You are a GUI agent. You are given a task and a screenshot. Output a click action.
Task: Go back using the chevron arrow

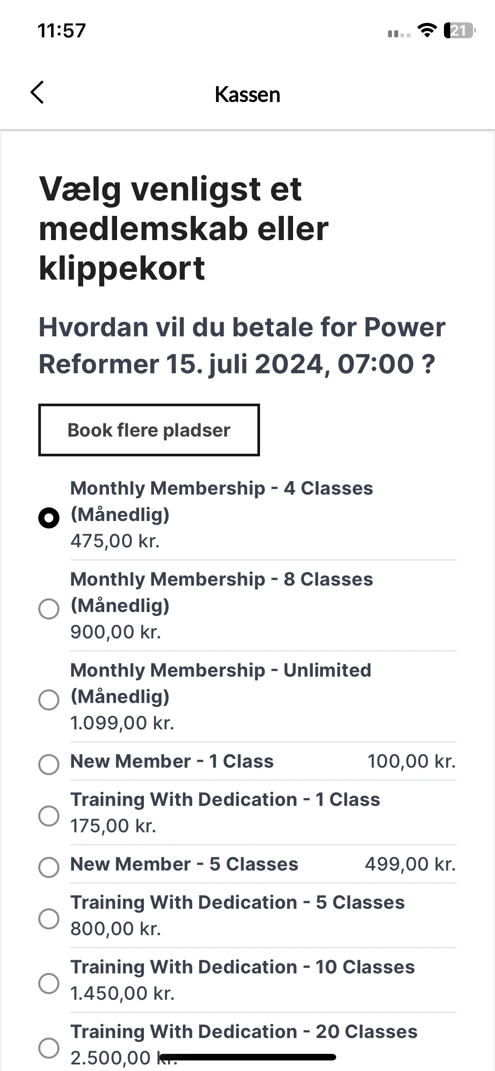(37, 92)
